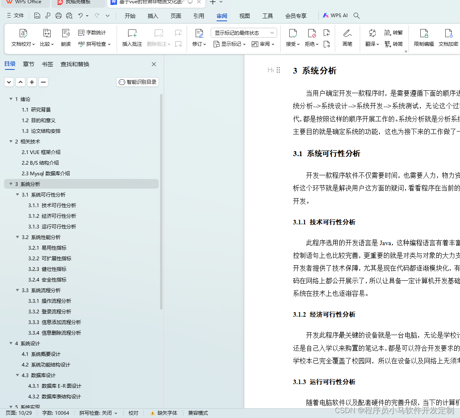
Task: Click the 字数: 10064 status entry
Action: click(x=55, y=413)
